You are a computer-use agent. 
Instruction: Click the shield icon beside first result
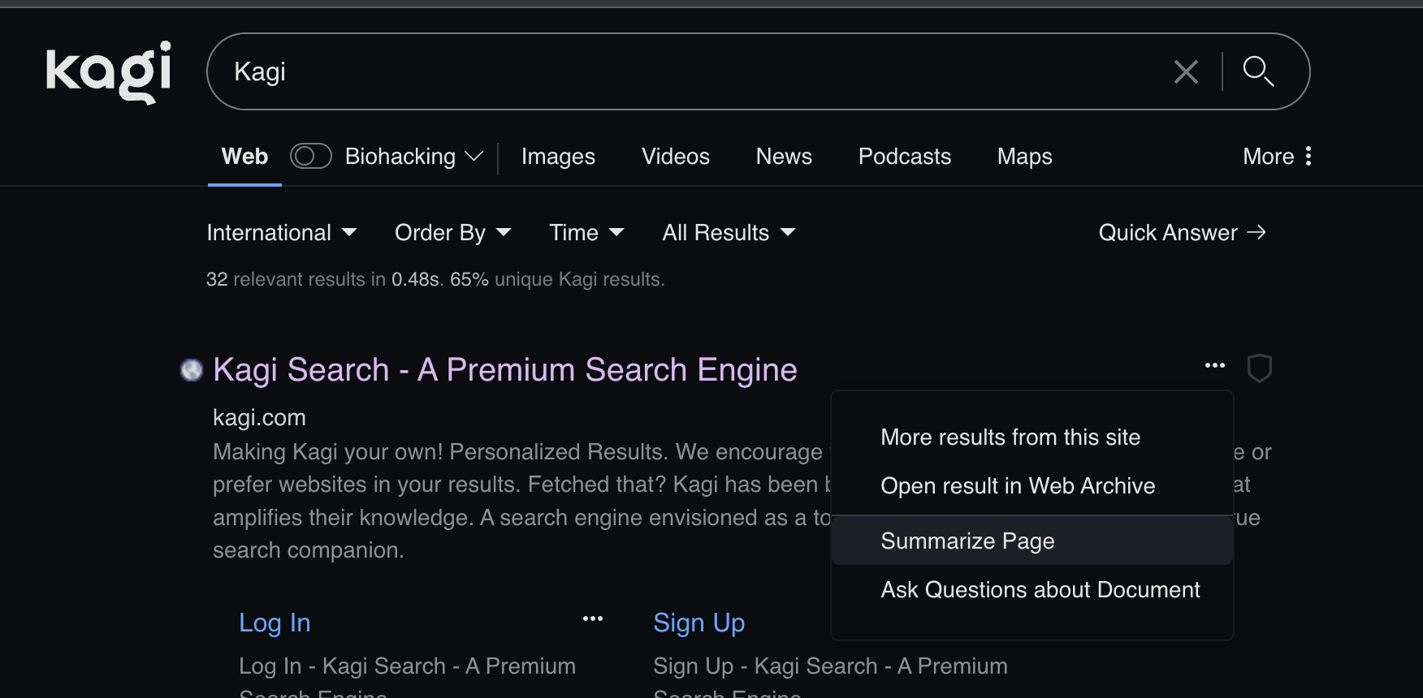(x=1259, y=368)
